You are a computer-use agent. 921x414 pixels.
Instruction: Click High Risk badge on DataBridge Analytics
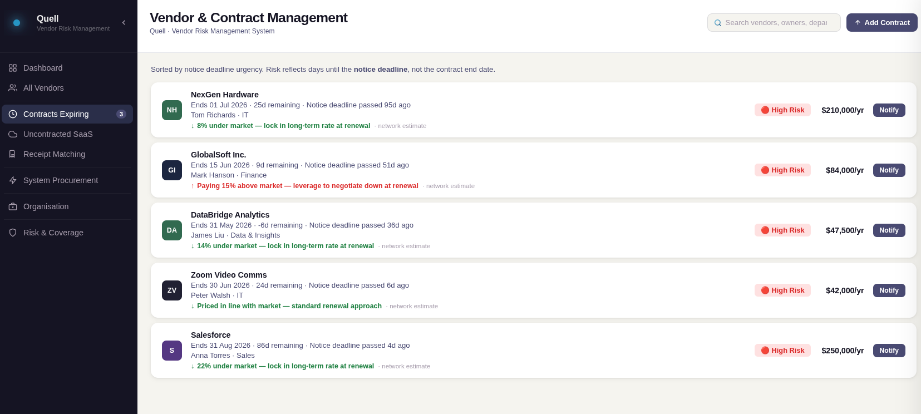point(782,230)
